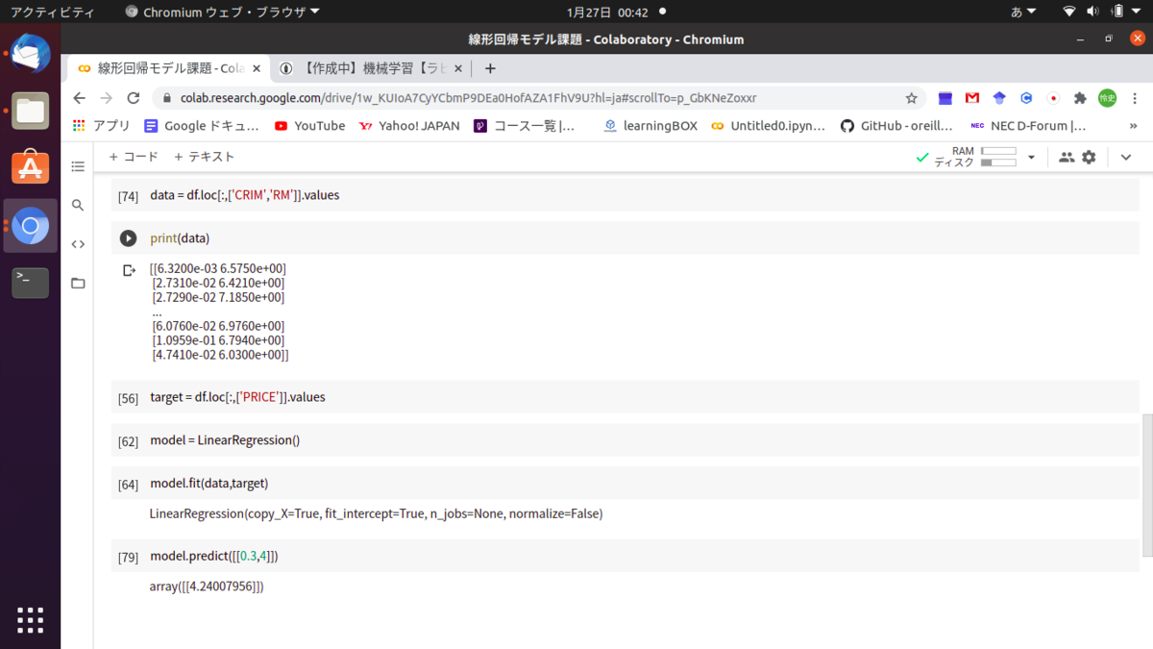
Task: Clear output icon beside print(data) result
Action: (129, 270)
